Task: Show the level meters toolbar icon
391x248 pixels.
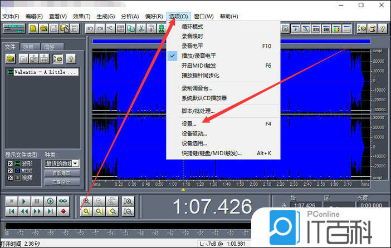Action: pyautogui.click(x=336, y=29)
